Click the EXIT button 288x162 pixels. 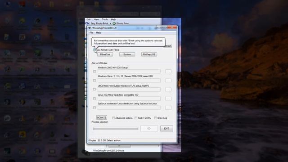coord(166,128)
